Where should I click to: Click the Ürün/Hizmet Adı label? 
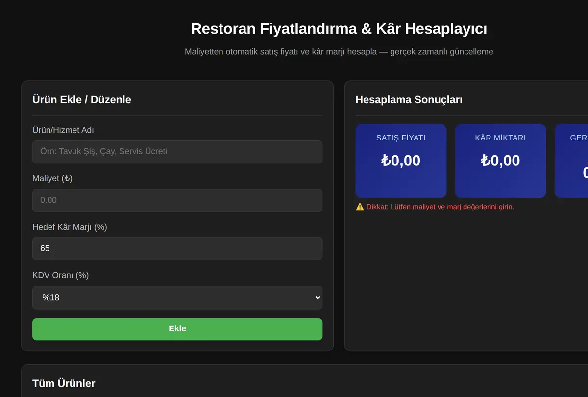tap(63, 130)
